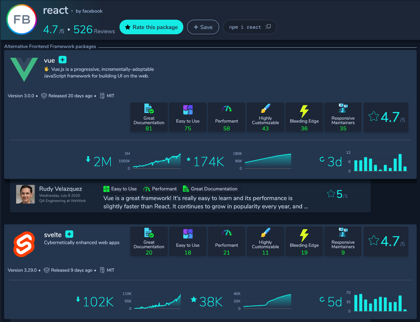Image resolution: width=420 pixels, height=322 pixels.
Task: Click the vue MIT license icon
Action: pos(102,96)
